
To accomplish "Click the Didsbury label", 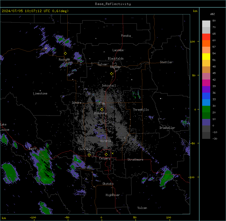I will click(100, 113).
